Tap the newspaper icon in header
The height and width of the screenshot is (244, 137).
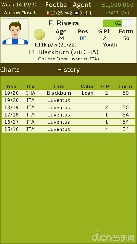point(67,13)
